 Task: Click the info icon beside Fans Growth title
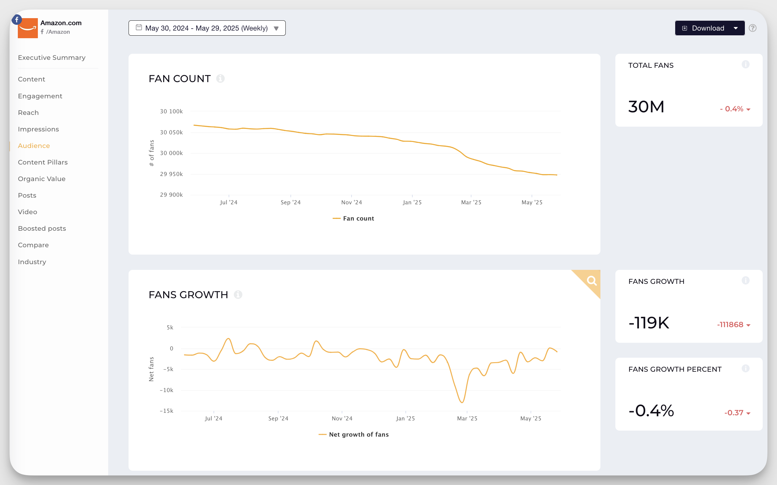pos(239,294)
